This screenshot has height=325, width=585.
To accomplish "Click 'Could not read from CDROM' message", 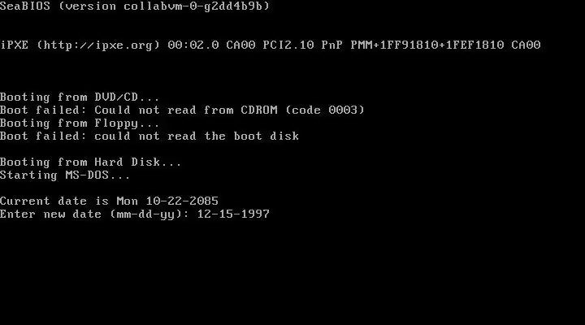I will click(x=186, y=110).
